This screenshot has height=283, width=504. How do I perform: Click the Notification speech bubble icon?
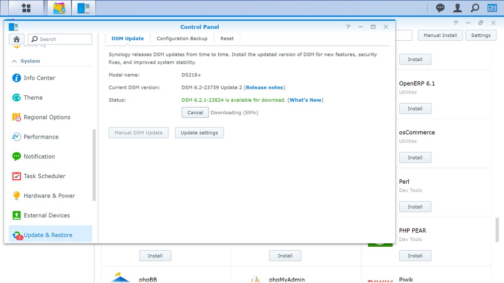17,157
